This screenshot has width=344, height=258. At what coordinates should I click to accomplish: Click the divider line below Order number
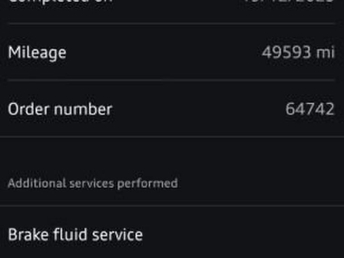(x=172, y=136)
